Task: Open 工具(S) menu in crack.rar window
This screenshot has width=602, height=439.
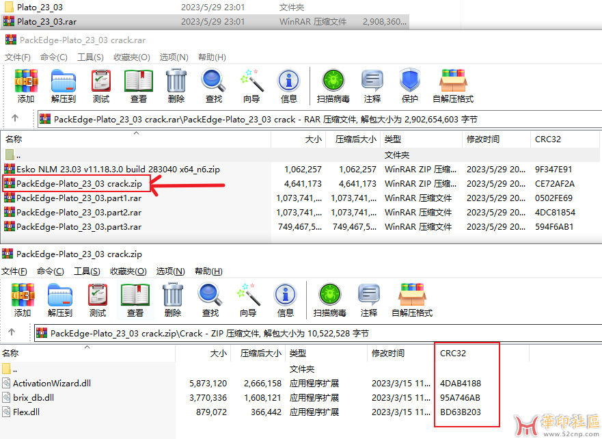Action: point(90,57)
